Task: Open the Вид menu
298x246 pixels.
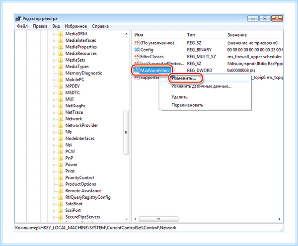Action: (x=56, y=26)
